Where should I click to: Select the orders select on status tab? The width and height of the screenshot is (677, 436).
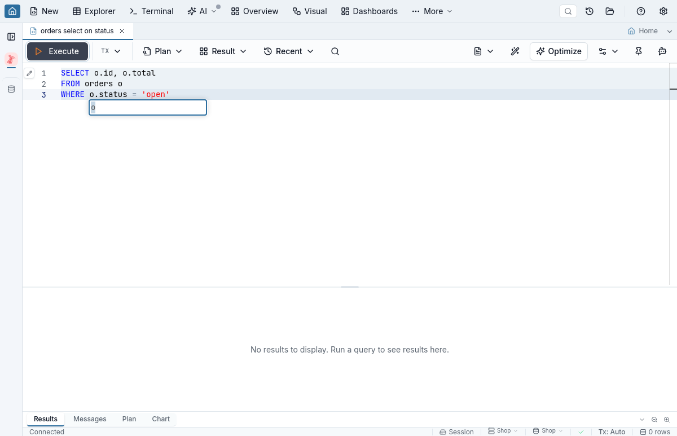[77, 31]
